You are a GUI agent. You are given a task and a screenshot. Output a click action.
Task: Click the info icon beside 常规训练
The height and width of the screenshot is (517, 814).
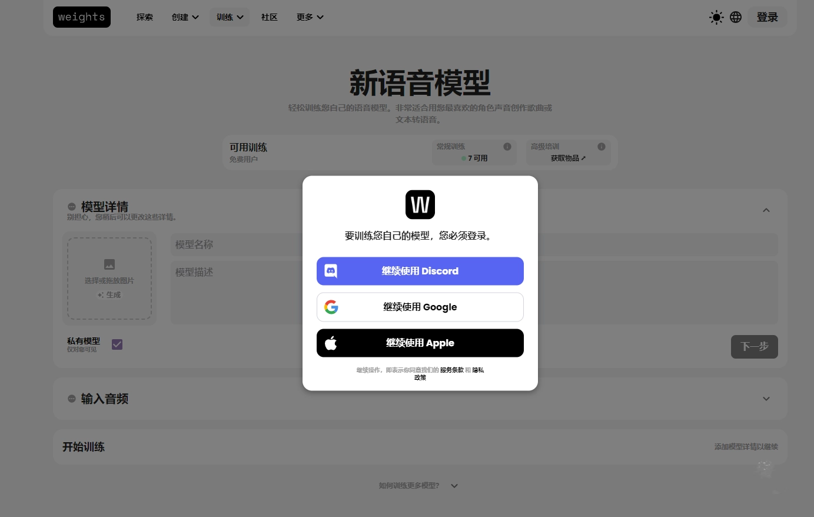point(507,147)
